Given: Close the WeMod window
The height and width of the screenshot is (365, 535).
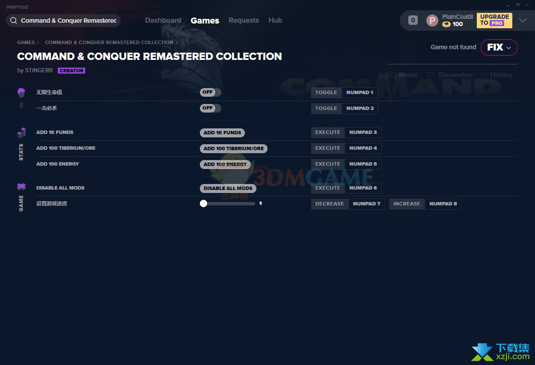Looking at the screenshot, I should click(528, 5).
